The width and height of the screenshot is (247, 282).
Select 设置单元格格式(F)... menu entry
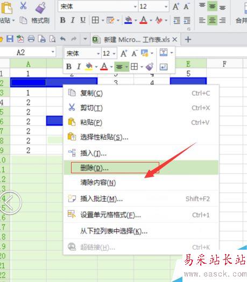[x=142, y=215]
